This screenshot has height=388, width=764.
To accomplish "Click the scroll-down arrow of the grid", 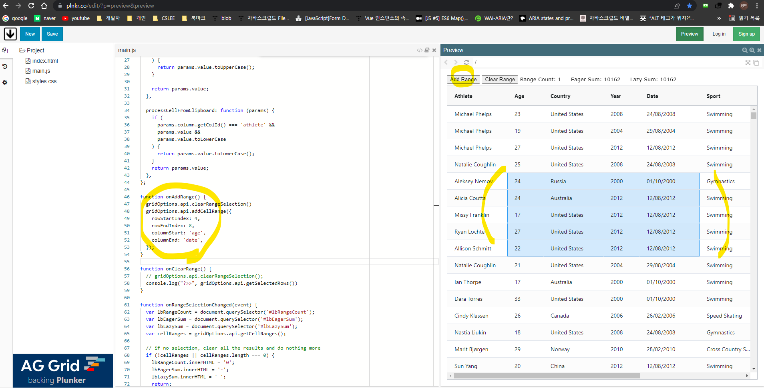I will [754, 369].
